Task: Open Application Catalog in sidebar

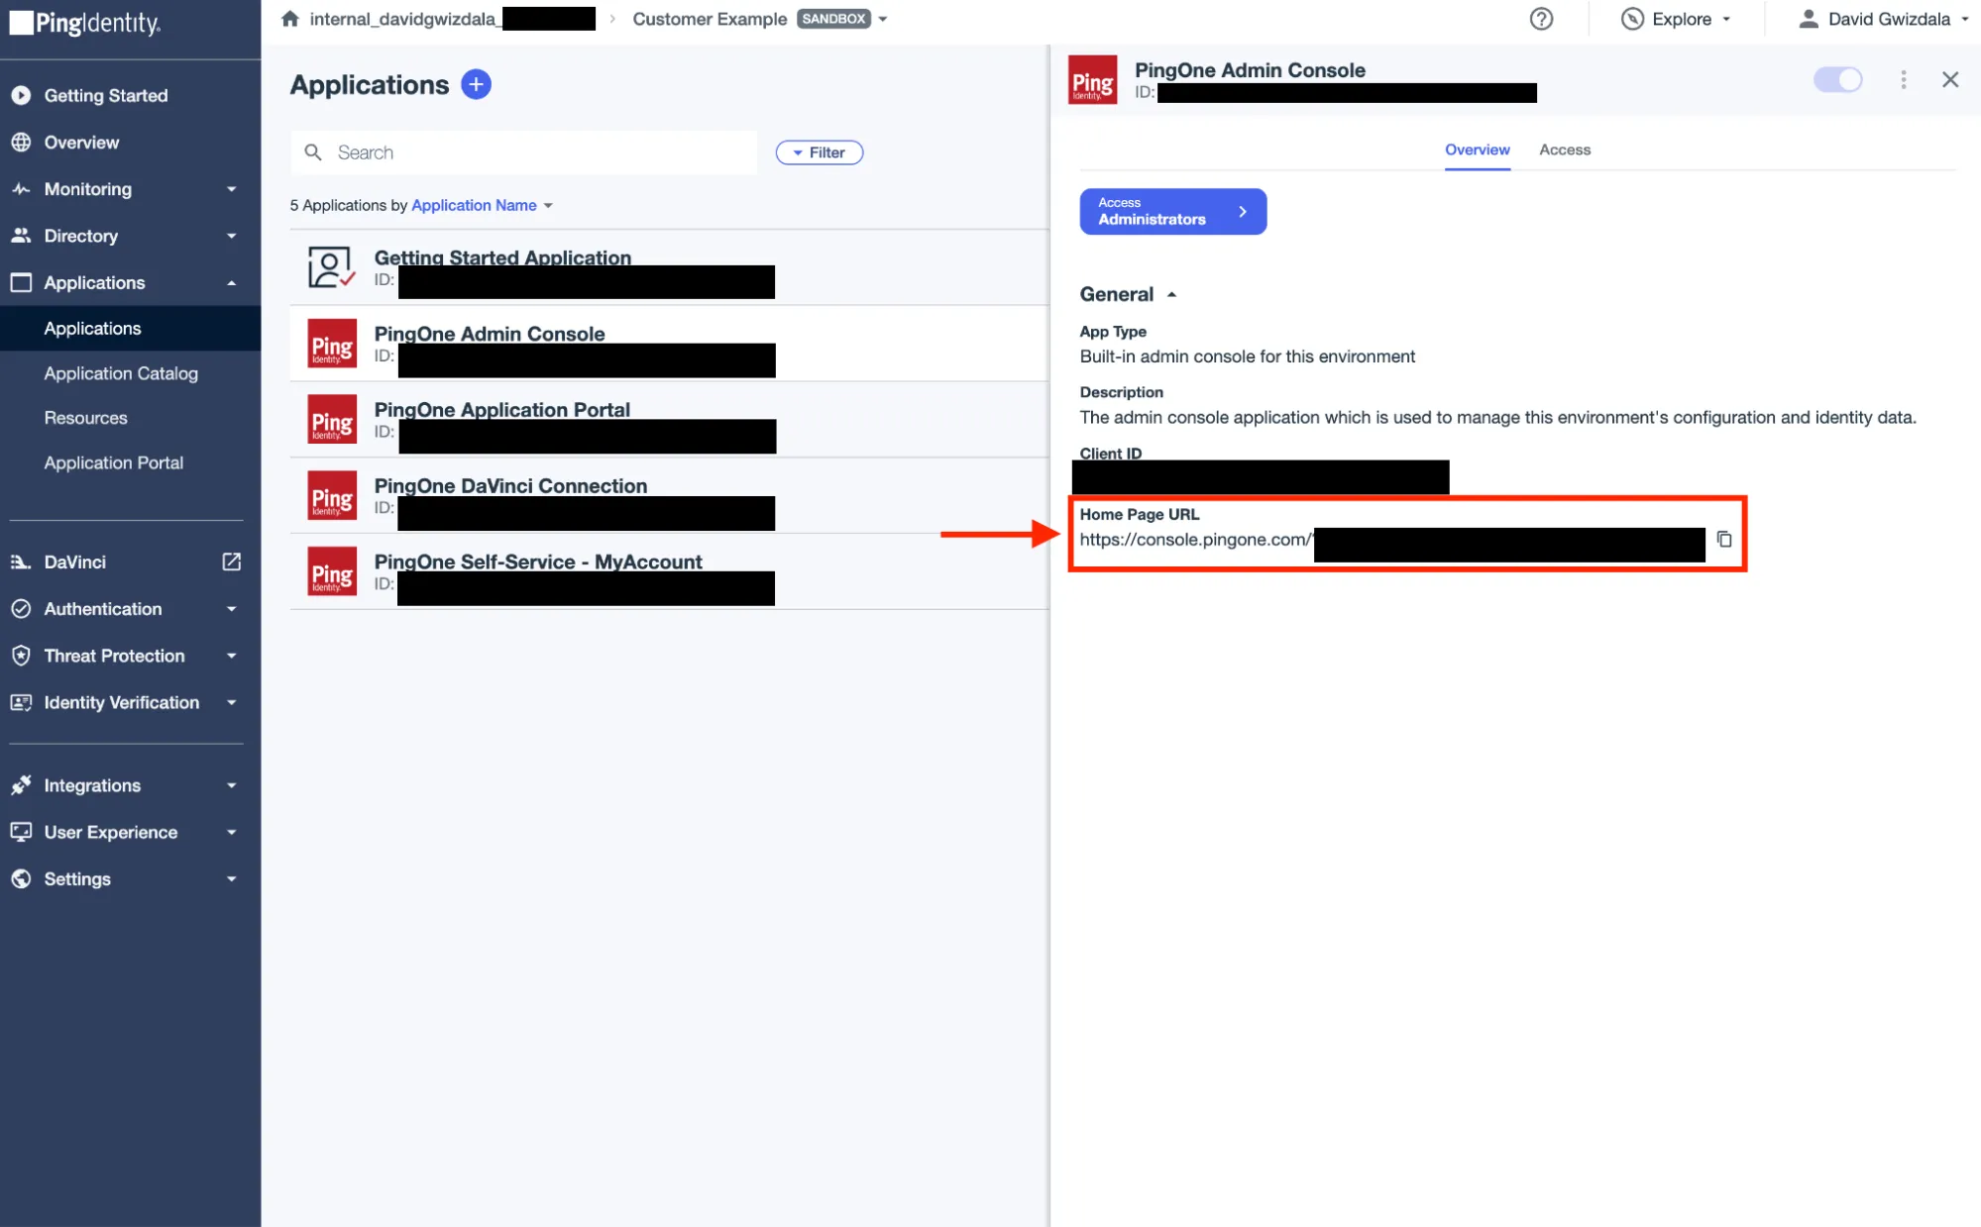Action: (x=121, y=373)
